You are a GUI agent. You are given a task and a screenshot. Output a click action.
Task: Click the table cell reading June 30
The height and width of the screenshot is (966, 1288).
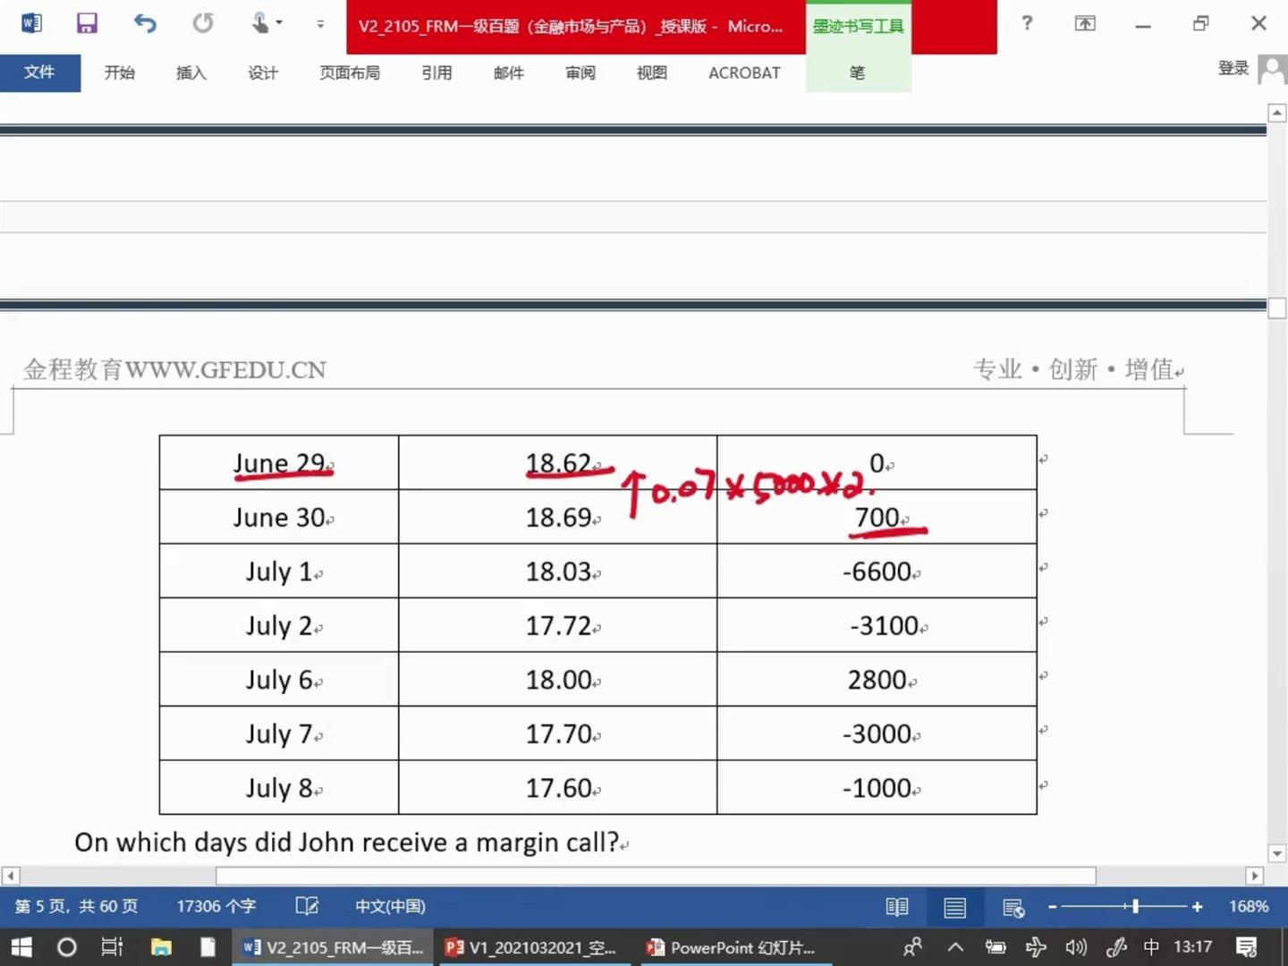(279, 517)
